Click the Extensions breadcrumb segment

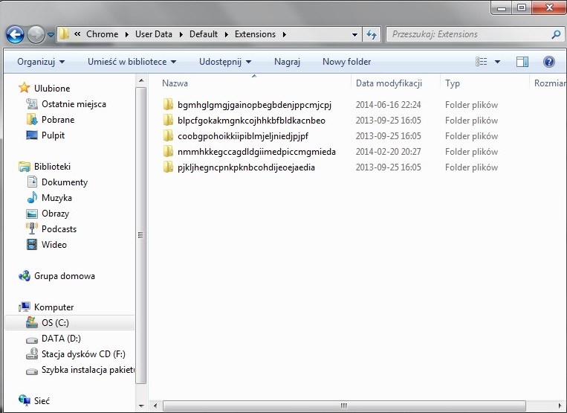256,34
